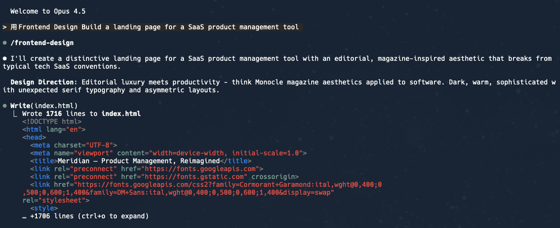
Task: Click the 'Wrote 1716 lines to index.html' line
Action: tap(82, 114)
